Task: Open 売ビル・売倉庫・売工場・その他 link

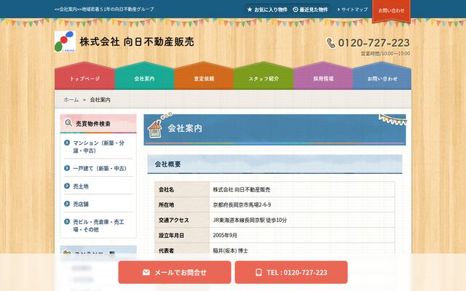Action: pos(98,226)
